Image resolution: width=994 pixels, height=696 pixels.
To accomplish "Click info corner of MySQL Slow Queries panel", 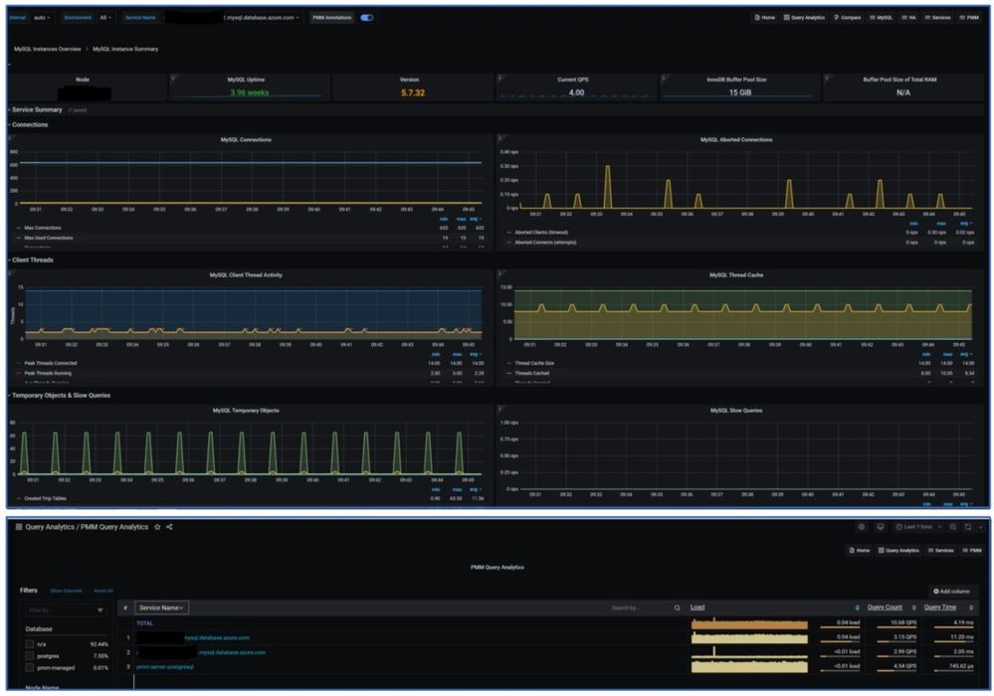I will (500, 409).
